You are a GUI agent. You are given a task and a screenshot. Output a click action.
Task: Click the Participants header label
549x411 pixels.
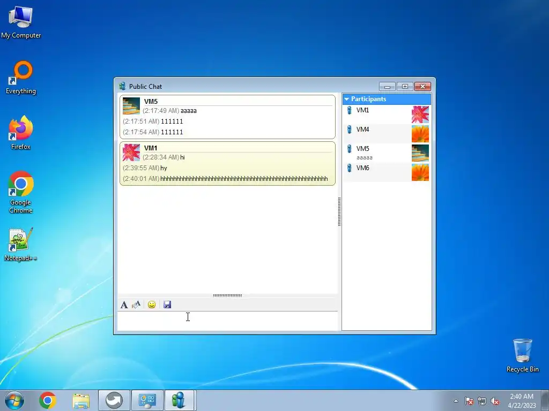click(368, 99)
